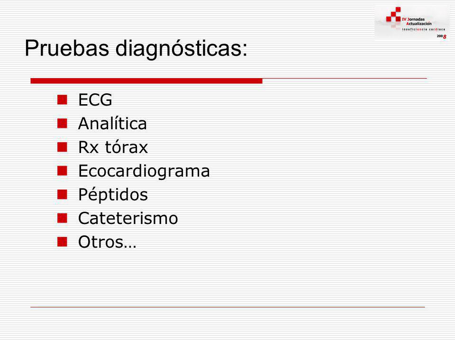Image resolution: width=455 pixels, height=341 pixels.
Task: Click the insuficiencia cardiaca text in logo
Action: [423, 29]
